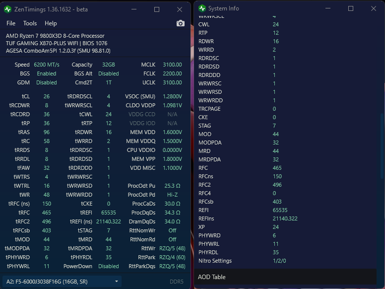
Task: Click the tWR value 48
Action: (47, 195)
